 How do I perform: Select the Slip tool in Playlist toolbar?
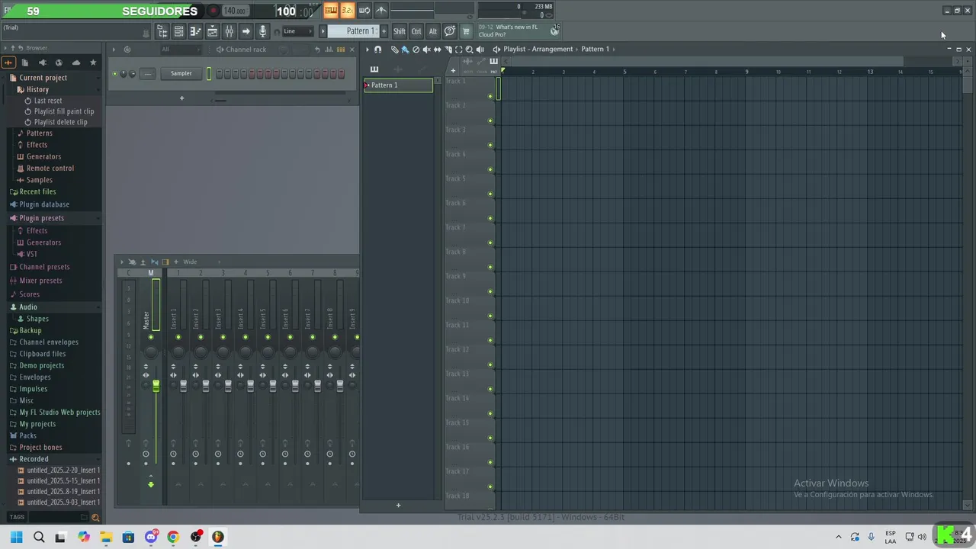pyautogui.click(x=438, y=50)
